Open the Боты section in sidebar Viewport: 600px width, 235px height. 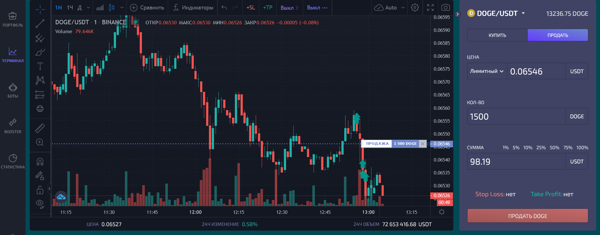(13, 90)
